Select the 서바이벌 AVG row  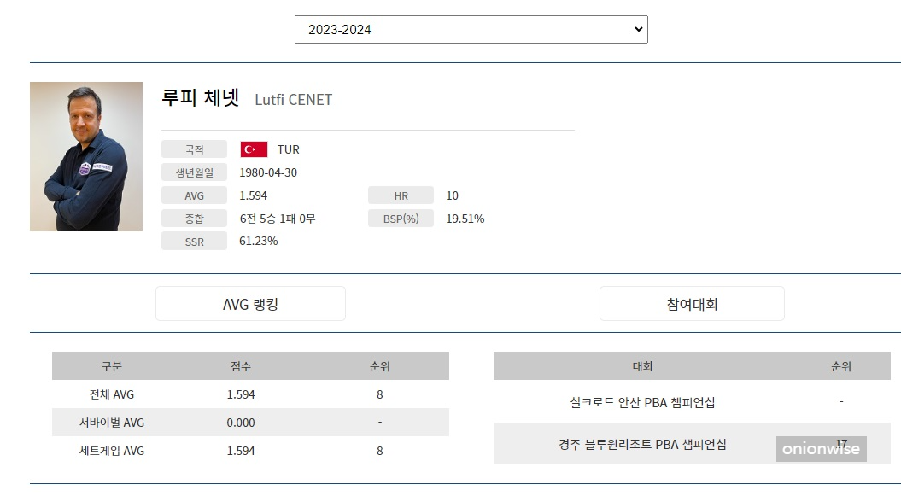pyautogui.click(x=250, y=422)
